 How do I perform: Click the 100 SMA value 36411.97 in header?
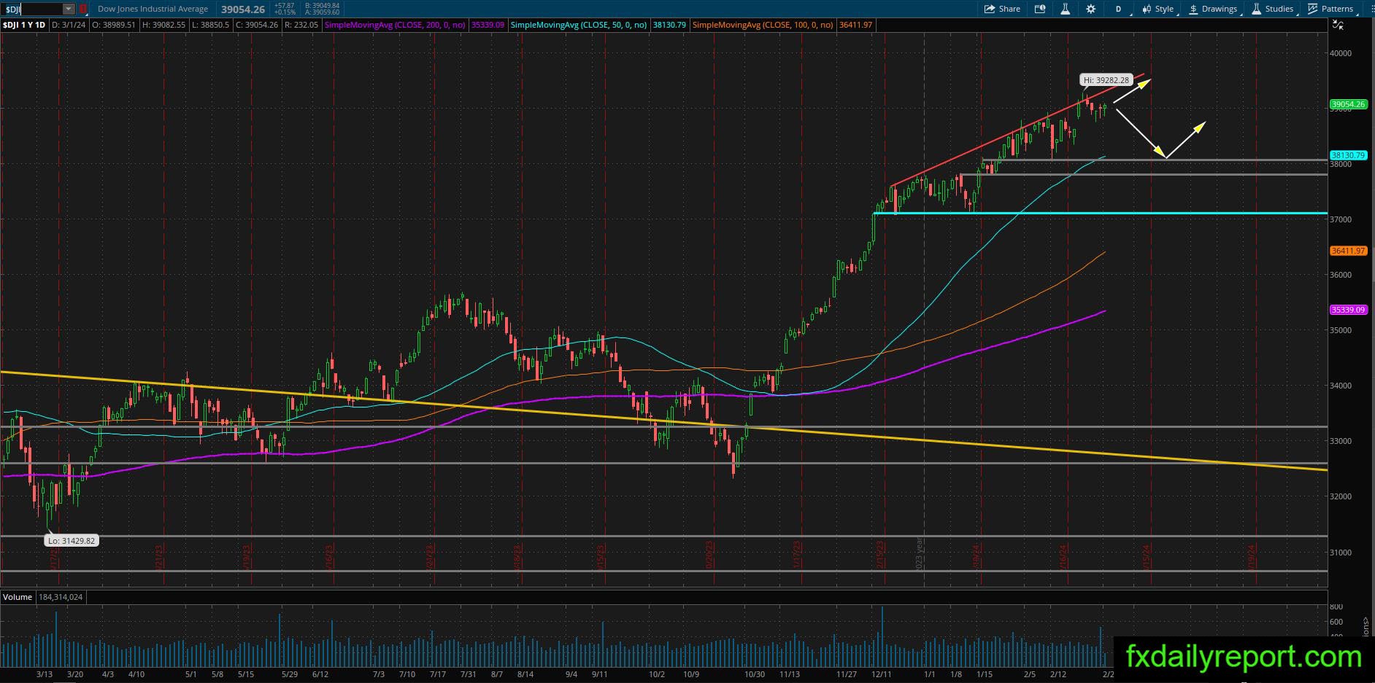click(x=855, y=25)
